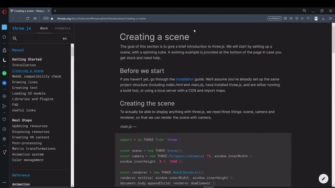Open the Creating text page
Screen dimensions: 335x188
[x=25, y=88]
